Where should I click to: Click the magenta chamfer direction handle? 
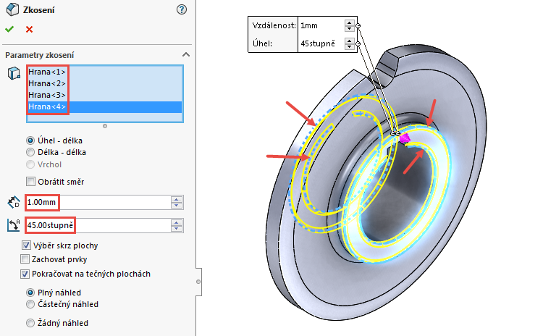[405, 138]
